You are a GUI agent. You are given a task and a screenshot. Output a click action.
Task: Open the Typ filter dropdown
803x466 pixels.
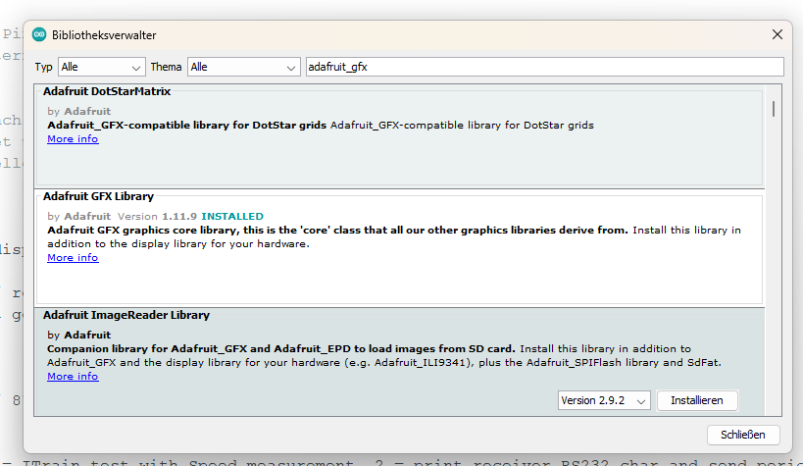click(101, 67)
